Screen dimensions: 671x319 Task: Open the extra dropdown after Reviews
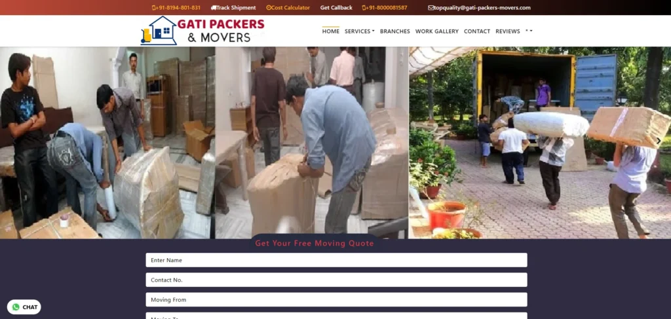pyautogui.click(x=529, y=31)
